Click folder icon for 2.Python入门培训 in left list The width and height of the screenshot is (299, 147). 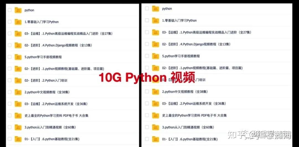coord(18,80)
